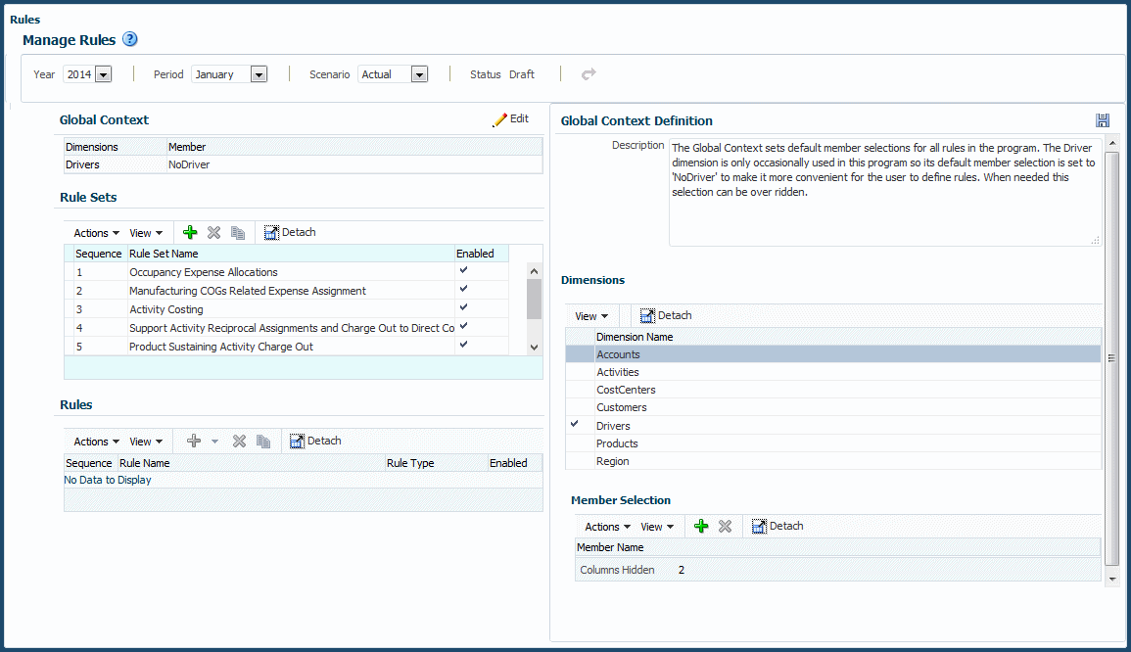
Task: Click right panel scrollbar up arrow
Action: coord(1112,143)
